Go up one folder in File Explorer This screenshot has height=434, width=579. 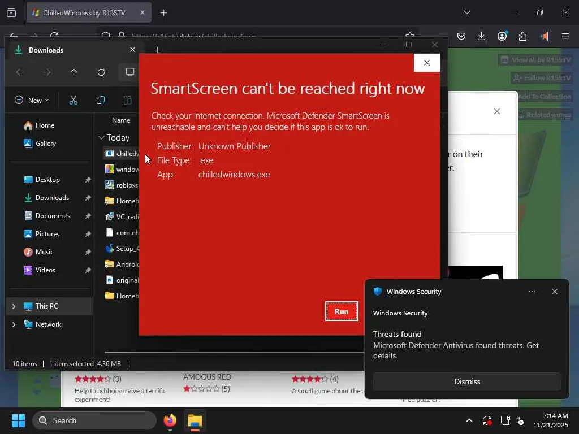pos(74,72)
